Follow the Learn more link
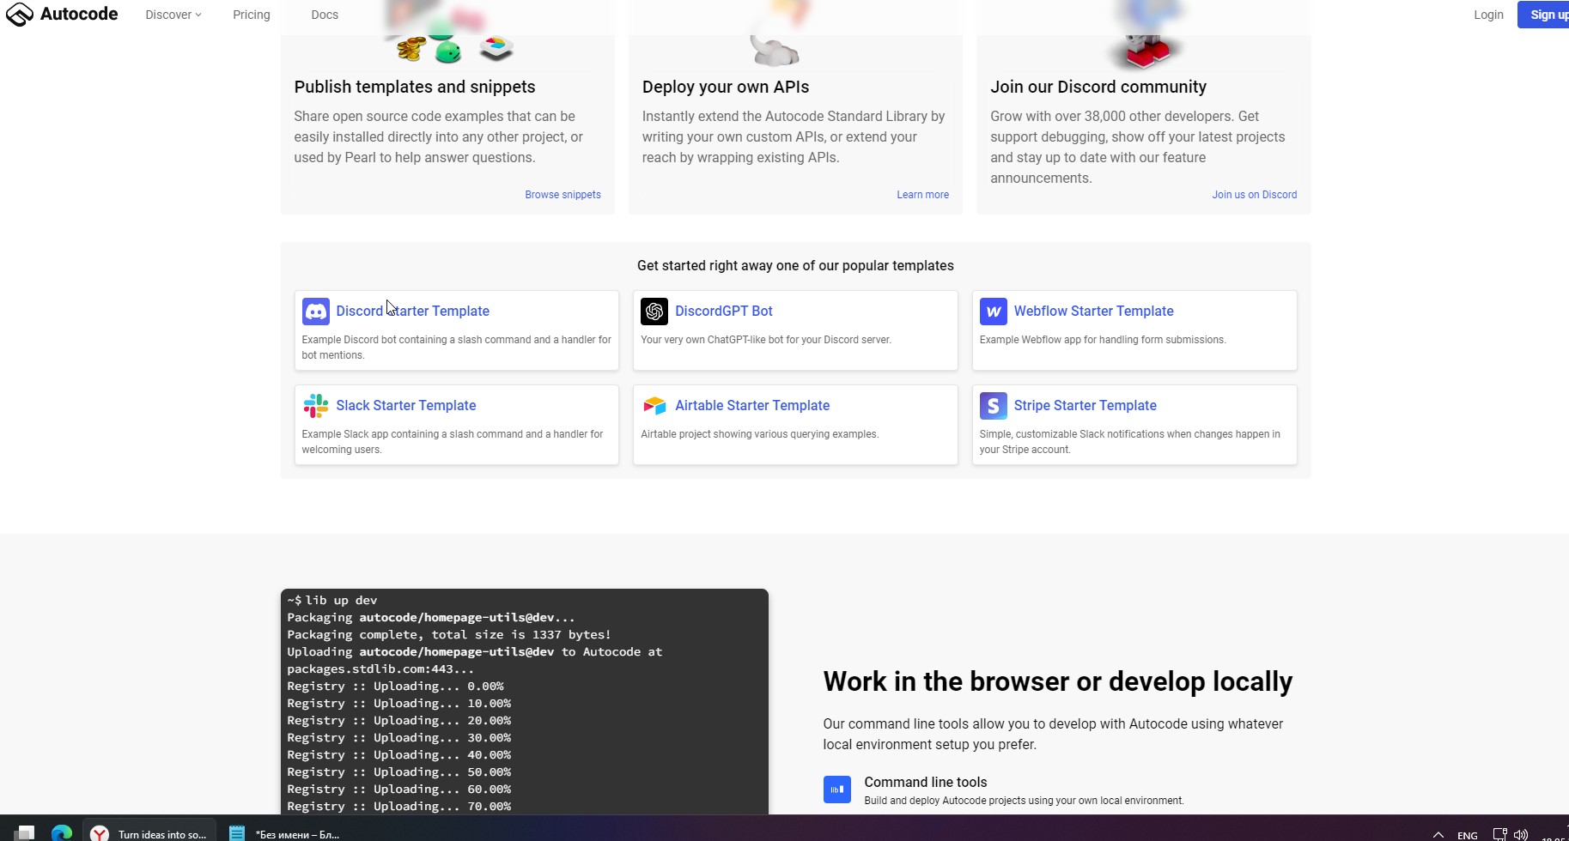 coord(923,195)
